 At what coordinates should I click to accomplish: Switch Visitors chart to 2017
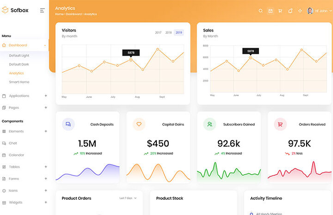tap(158, 33)
